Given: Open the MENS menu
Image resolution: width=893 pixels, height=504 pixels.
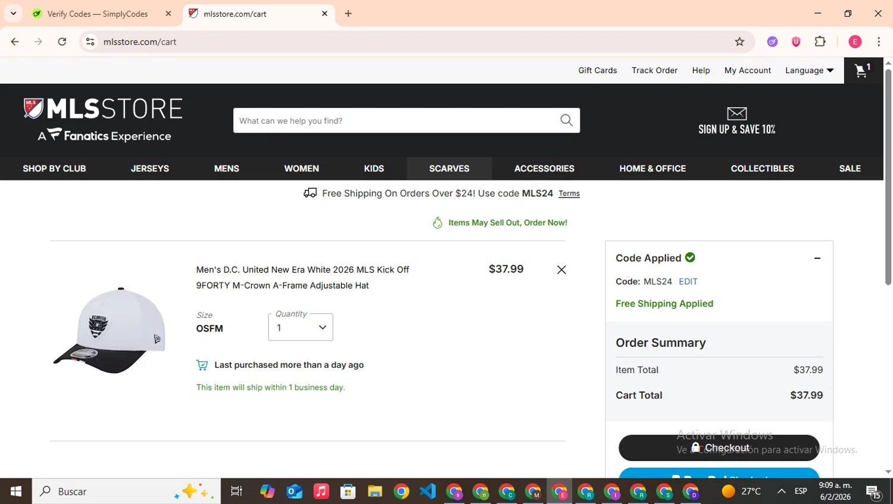Looking at the screenshot, I should pos(227,168).
